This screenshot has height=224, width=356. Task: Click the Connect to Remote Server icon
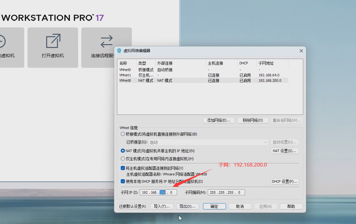click(106, 47)
